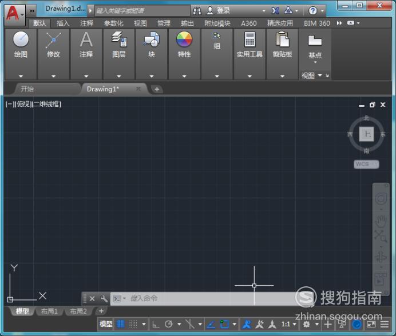
Task: Toggle polar tracking in status bar
Action: pyautogui.click(x=169, y=324)
